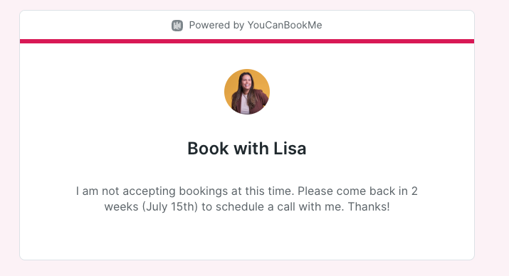Screen dimensions: 509x276
Task: Click the Powered by text in header
Action: click(216, 26)
